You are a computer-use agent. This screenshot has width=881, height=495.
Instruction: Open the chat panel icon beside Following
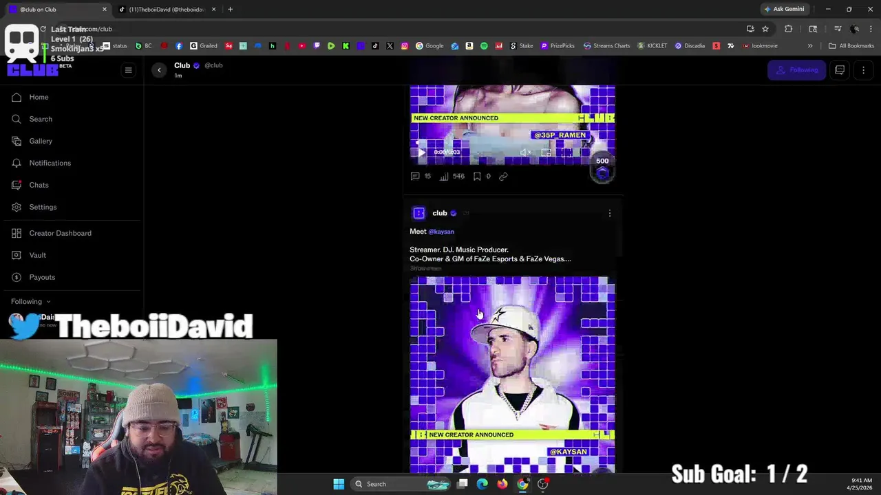tap(840, 70)
